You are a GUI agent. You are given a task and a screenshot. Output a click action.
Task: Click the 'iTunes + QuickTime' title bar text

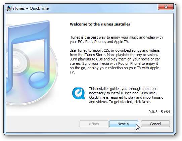[x=31, y=8]
